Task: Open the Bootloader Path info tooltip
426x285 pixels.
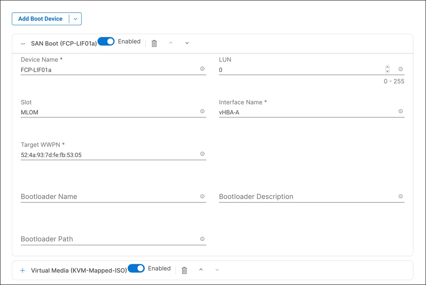Action: click(x=202, y=239)
